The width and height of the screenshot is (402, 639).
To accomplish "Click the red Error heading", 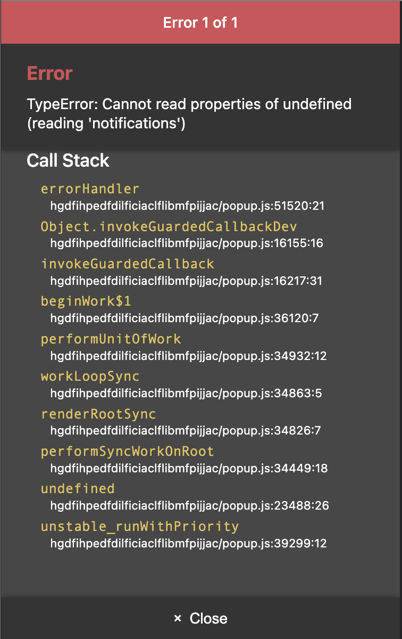I will [x=49, y=73].
